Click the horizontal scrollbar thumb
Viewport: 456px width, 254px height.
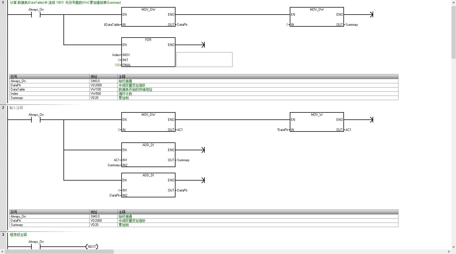[59, 252]
